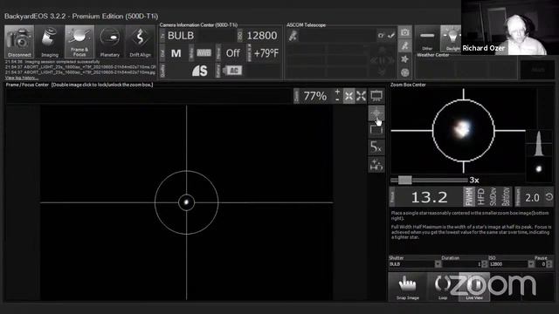Click the Duration input field
Viewport: 559px width, 314px height.
click(462, 264)
